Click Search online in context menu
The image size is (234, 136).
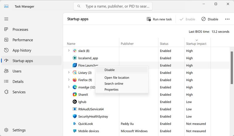114,84
